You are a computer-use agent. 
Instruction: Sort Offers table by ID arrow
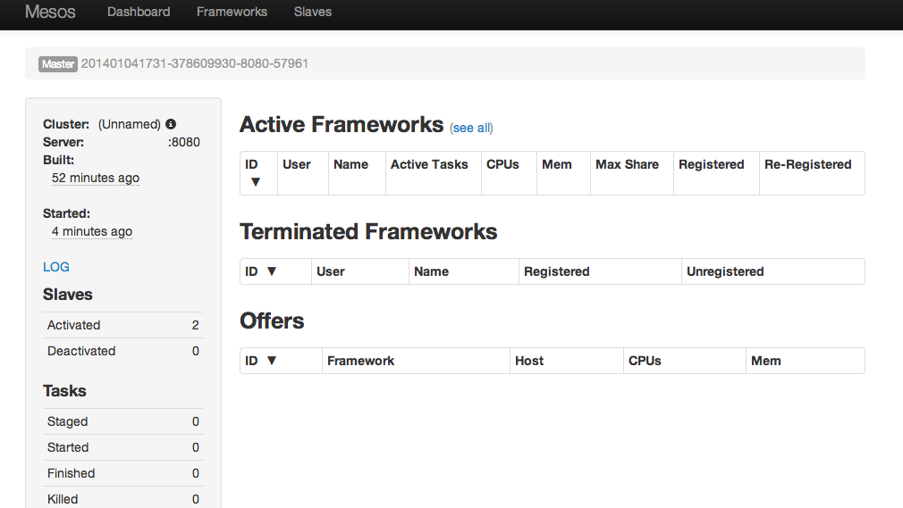coord(272,361)
